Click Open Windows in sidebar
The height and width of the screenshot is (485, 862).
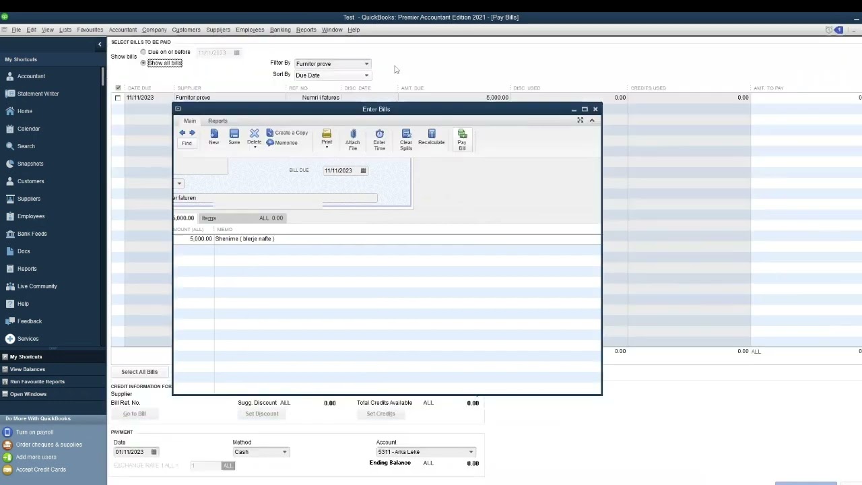tap(28, 394)
